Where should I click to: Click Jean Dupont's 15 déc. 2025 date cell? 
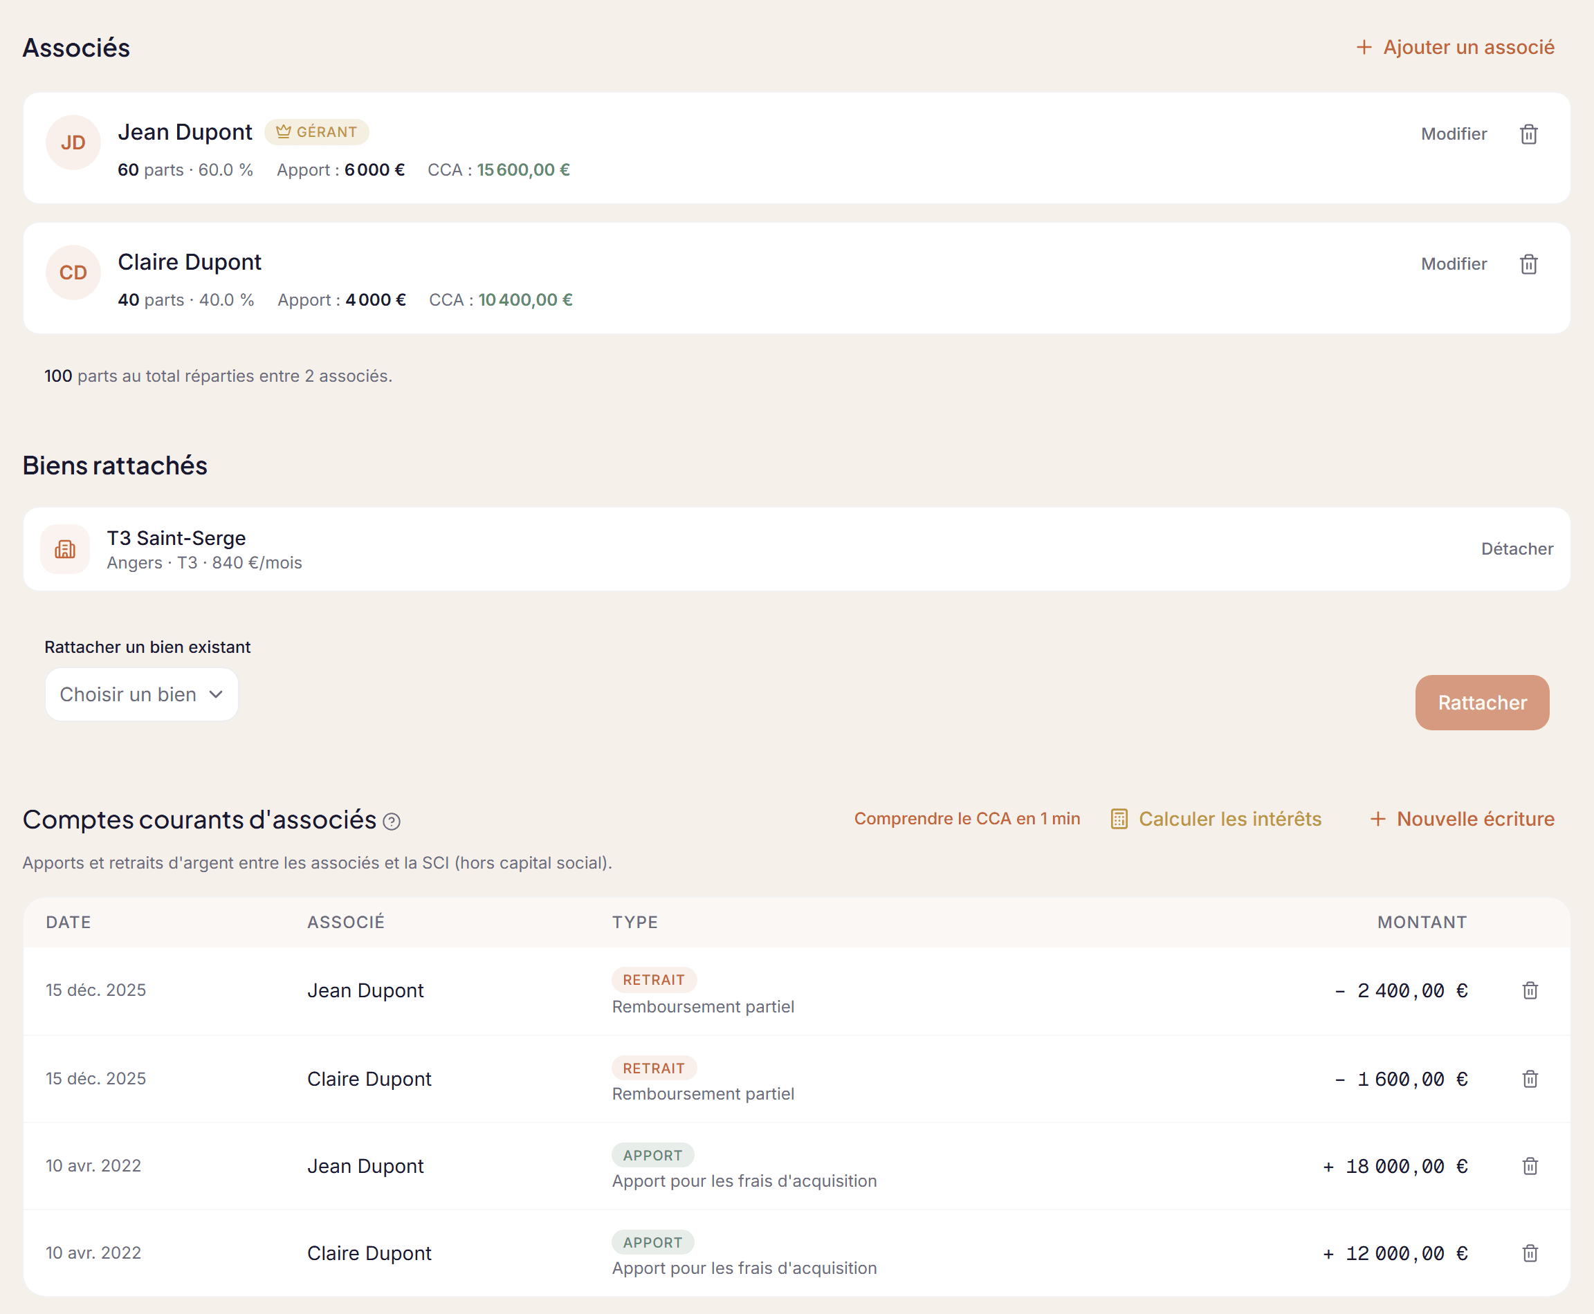[x=95, y=990]
